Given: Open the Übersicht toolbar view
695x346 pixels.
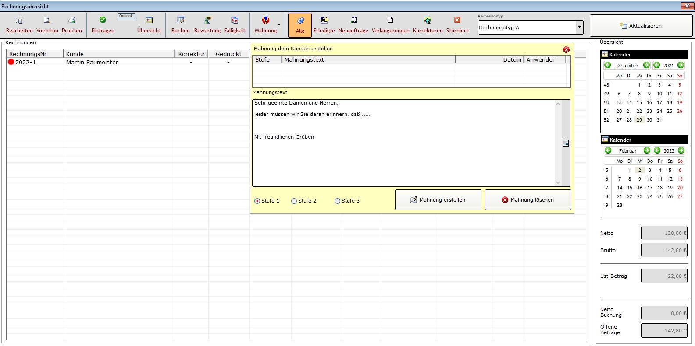Looking at the screenshot, I should (x=149, y=25).
